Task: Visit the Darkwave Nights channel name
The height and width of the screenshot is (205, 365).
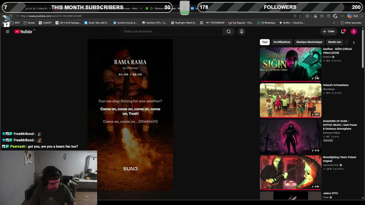Action: [331, 133]
